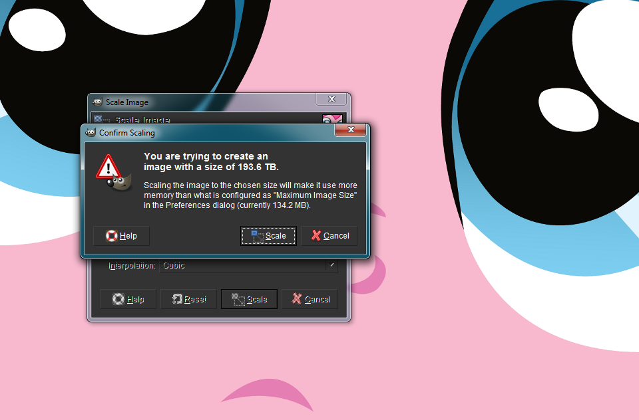
Task: Cancel the Confirm Scaling dialog
Action: coord(329,236)
